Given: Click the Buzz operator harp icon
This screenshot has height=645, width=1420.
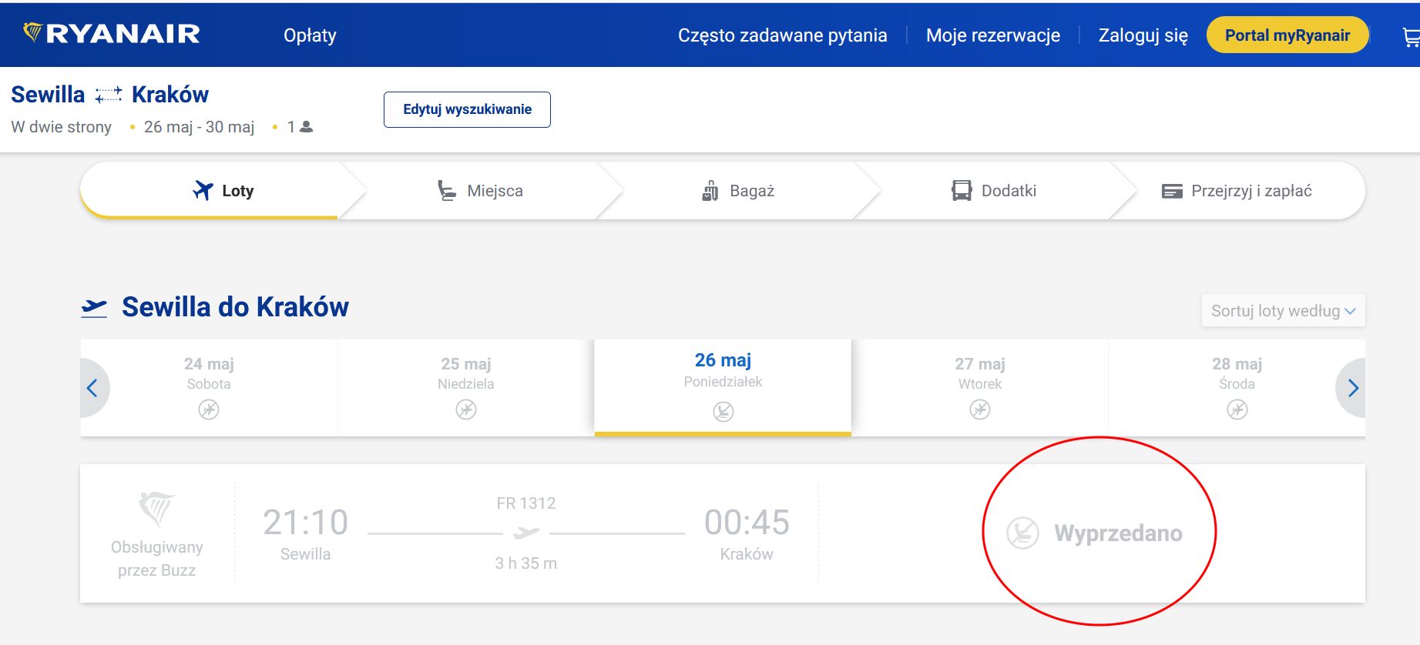Looking at the screenshot, I should pos(156,509).
